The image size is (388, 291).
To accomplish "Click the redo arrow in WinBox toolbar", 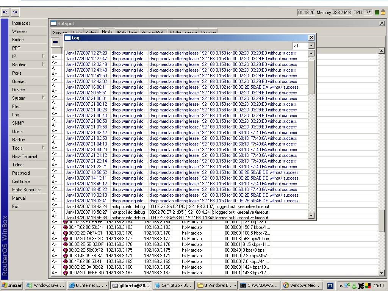I will 15,12.
